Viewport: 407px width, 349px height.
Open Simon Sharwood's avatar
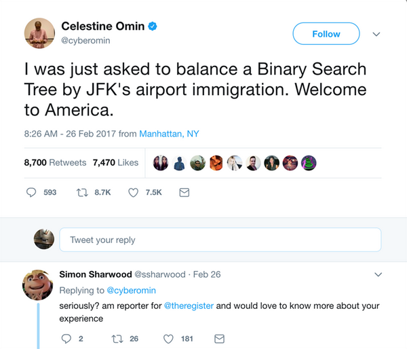coord(39,284)
